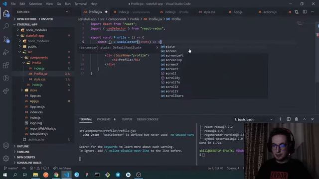
Task: Open Windows taskbar search
Action: pos(15,175)
